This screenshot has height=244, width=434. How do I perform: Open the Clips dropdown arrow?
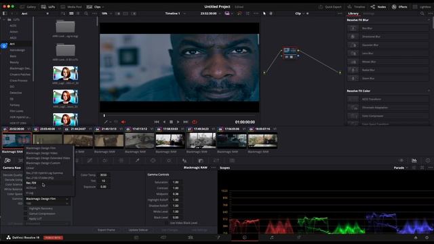(x=103, y=7)
